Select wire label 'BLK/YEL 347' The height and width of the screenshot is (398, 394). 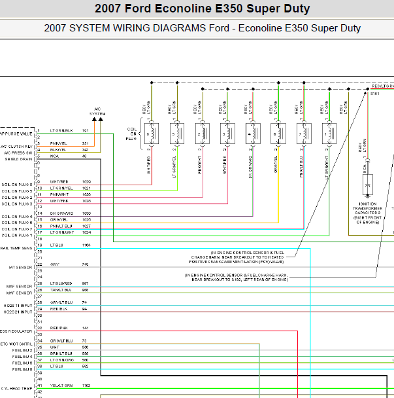(69, 150)
